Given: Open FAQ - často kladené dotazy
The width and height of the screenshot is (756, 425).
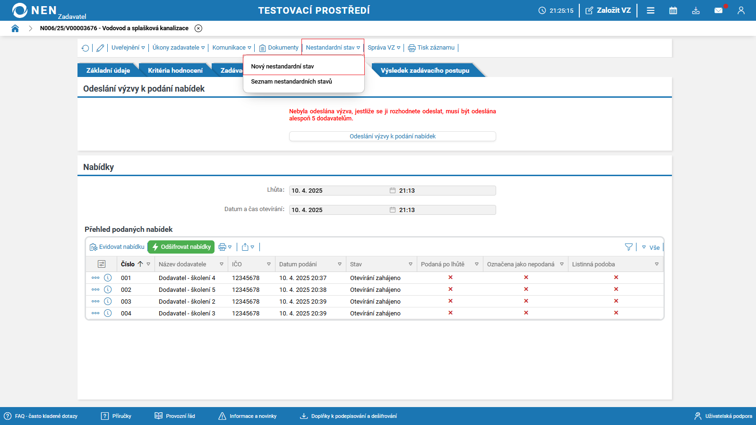Looking at the screenshot, I should point(41,416).
